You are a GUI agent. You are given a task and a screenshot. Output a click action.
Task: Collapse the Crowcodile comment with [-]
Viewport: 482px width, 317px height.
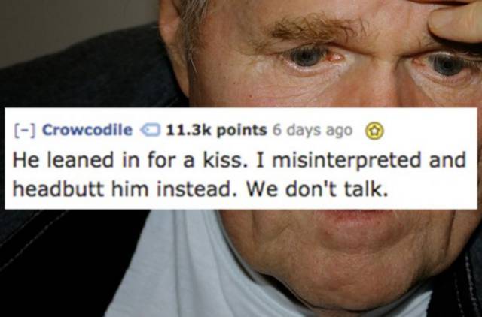click(25, 131)
